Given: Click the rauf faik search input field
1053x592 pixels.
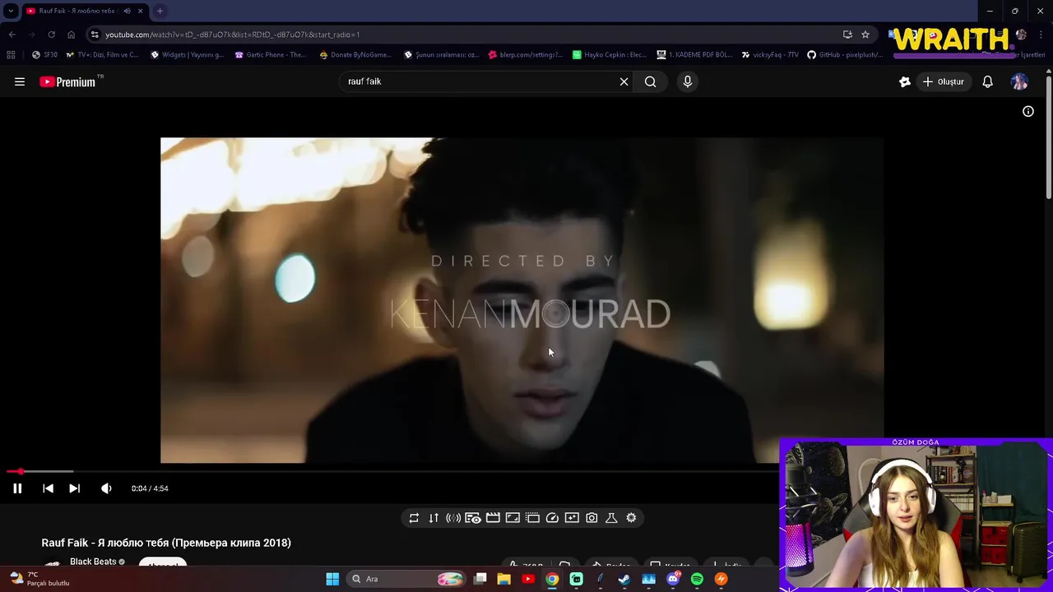Looking at the screenshot, I should click(481, 81).
